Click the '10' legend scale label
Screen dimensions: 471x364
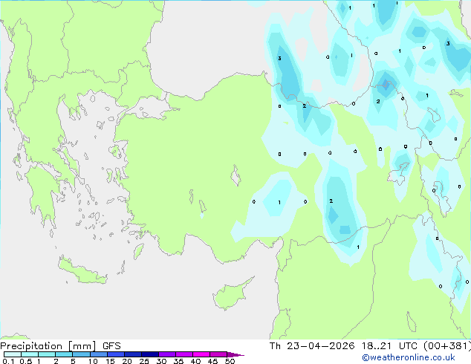pyautogui.click(x=93, y=361)
